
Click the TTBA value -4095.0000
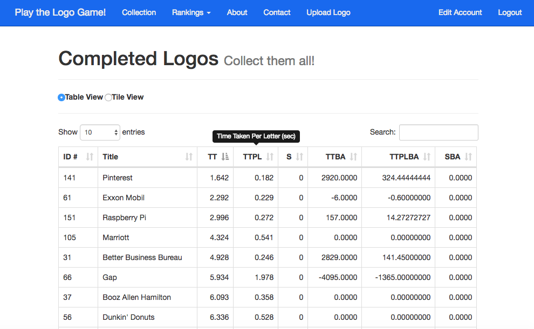(338, 277)
